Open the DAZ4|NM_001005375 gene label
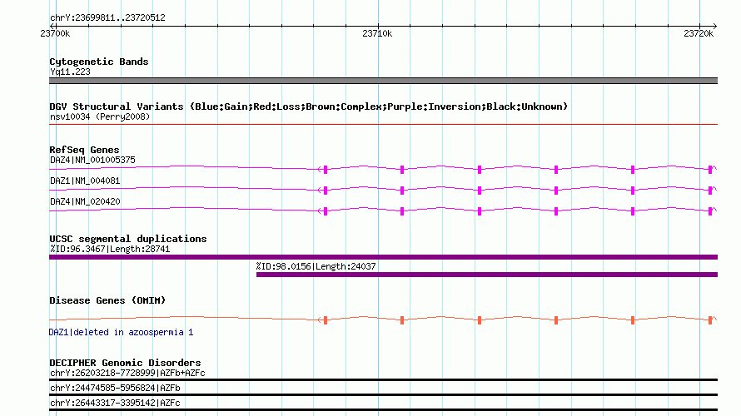 coord(92,160)
